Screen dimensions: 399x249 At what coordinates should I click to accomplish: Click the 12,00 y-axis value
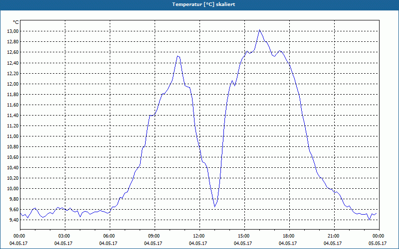tap(13, 84)
